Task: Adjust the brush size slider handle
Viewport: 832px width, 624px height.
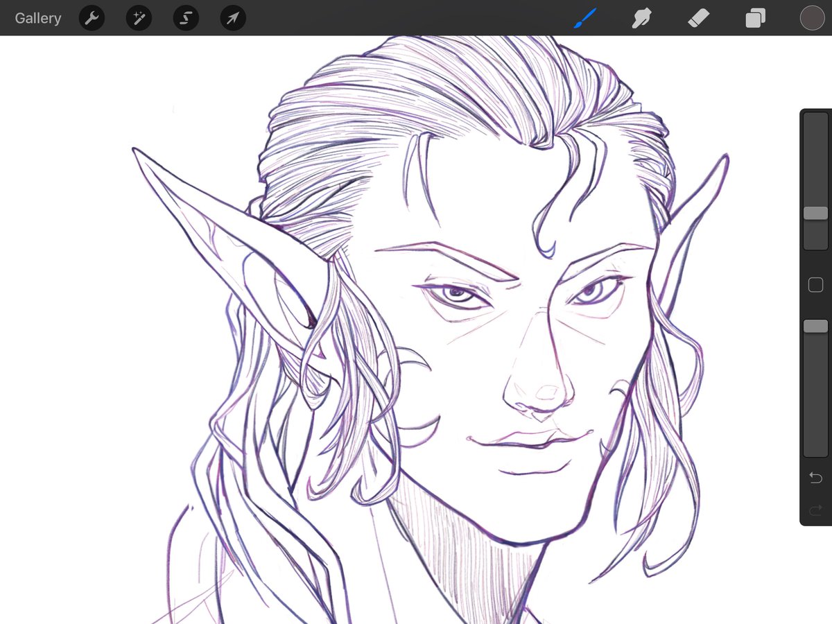Action: (x=815, y=213)
